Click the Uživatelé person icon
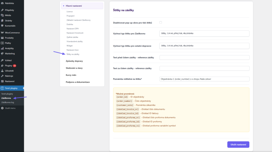This screenshot has width=272, height=152. click(2, 71)
